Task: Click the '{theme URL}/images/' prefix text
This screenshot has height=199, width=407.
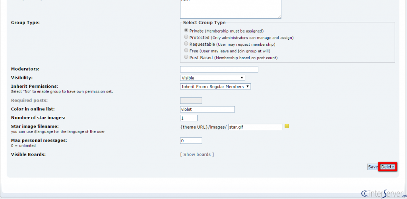Action: tap(203, 127)
